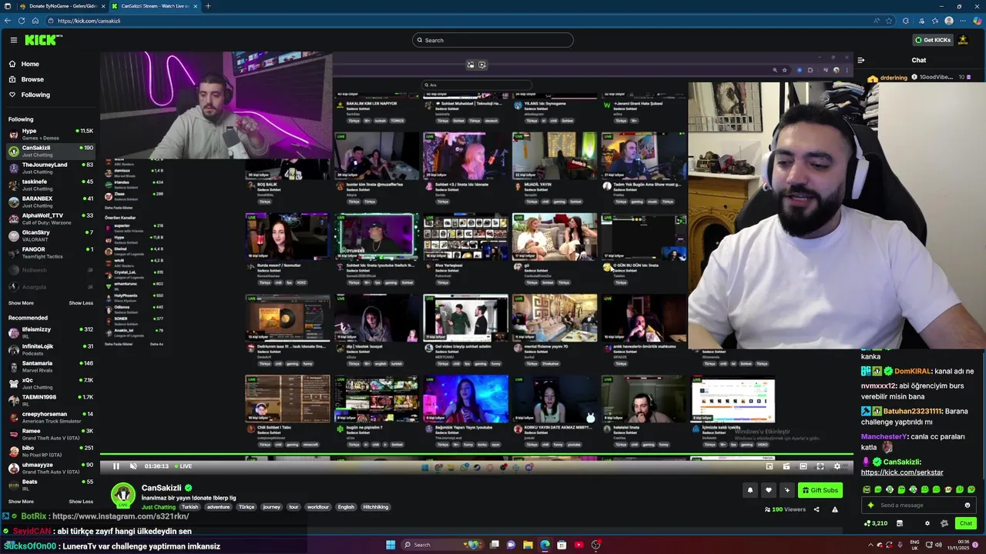Open a new browser tab
The width and height of the screenshot is (986, 554).
[208, 6]
